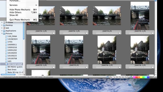The height and width of the screenshot is (92, 163).
Task: Open the Services submenu arrow
Action: click(x=36, y=5)
